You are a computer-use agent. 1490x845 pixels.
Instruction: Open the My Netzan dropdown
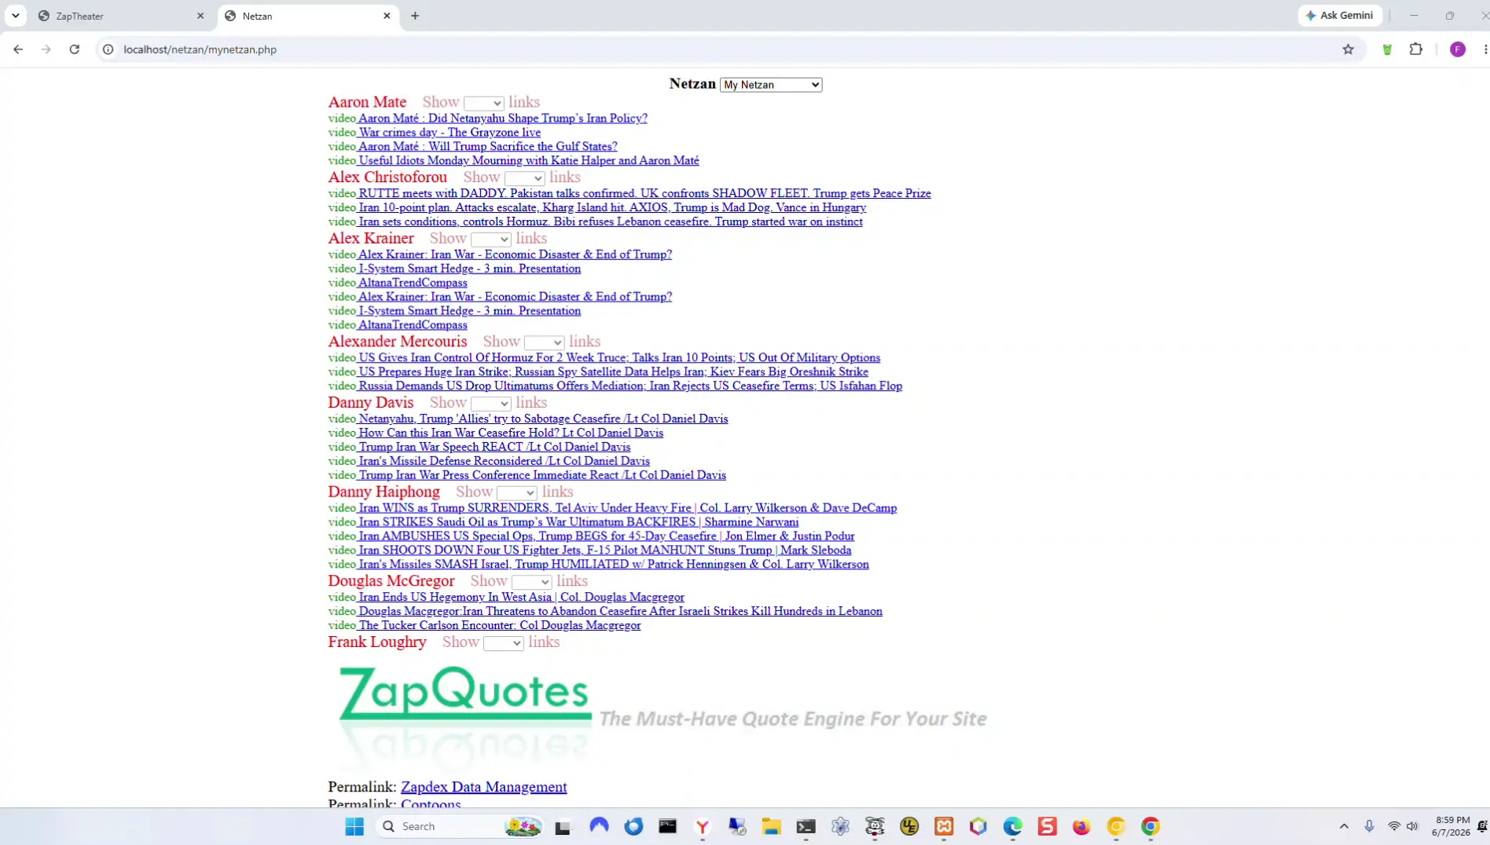tap(771, 85)
